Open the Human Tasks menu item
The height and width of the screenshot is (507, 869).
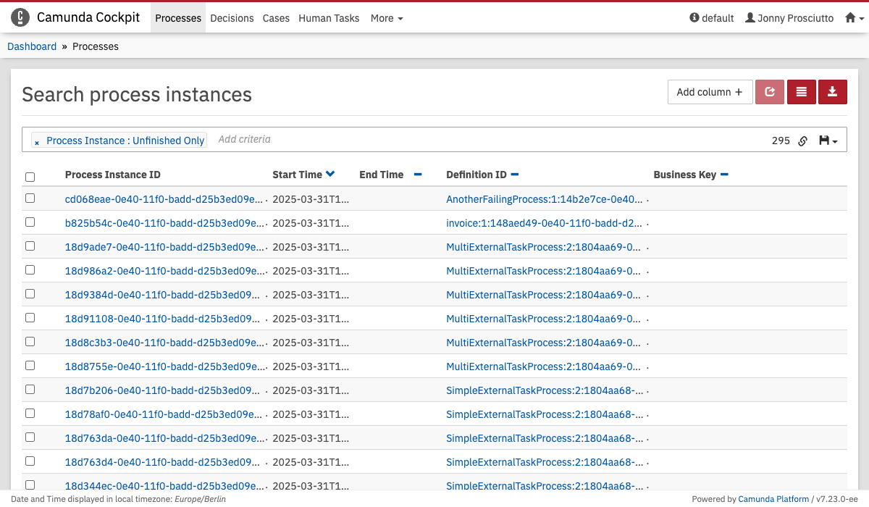click(329, 18)
